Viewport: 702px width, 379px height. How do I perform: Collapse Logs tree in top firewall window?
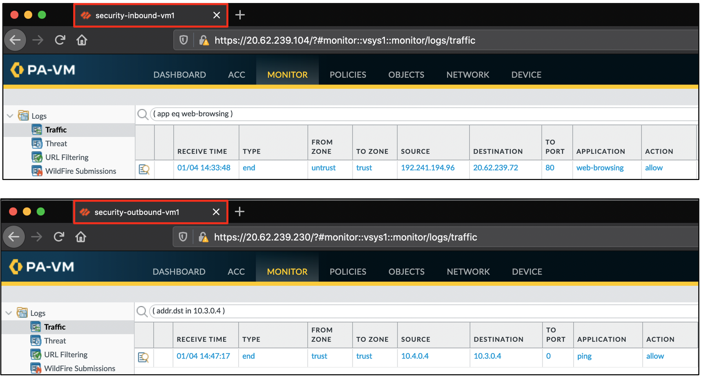point(10,116)
